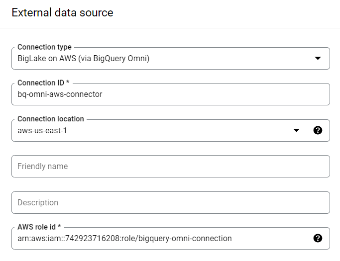The height and width of the screenshot is (261, 340).
Task: Click the AWS role id input field
Action: click(171, 238)
